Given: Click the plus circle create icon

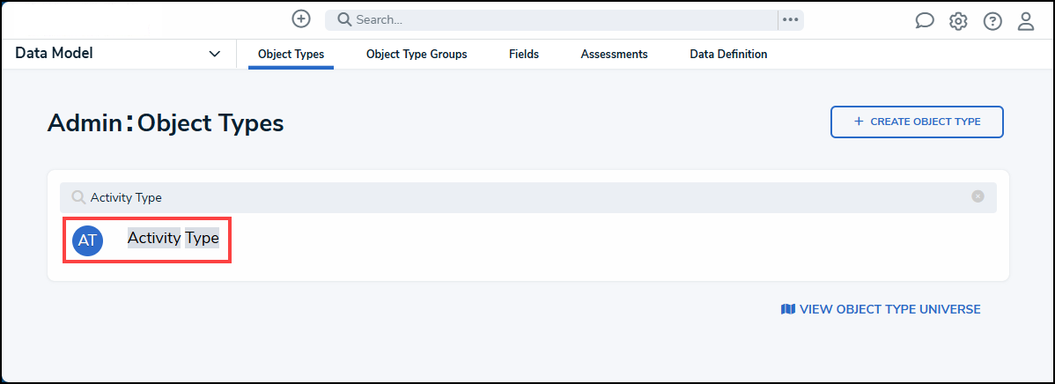Looking at the screenshot, I should tap(301, 18).
